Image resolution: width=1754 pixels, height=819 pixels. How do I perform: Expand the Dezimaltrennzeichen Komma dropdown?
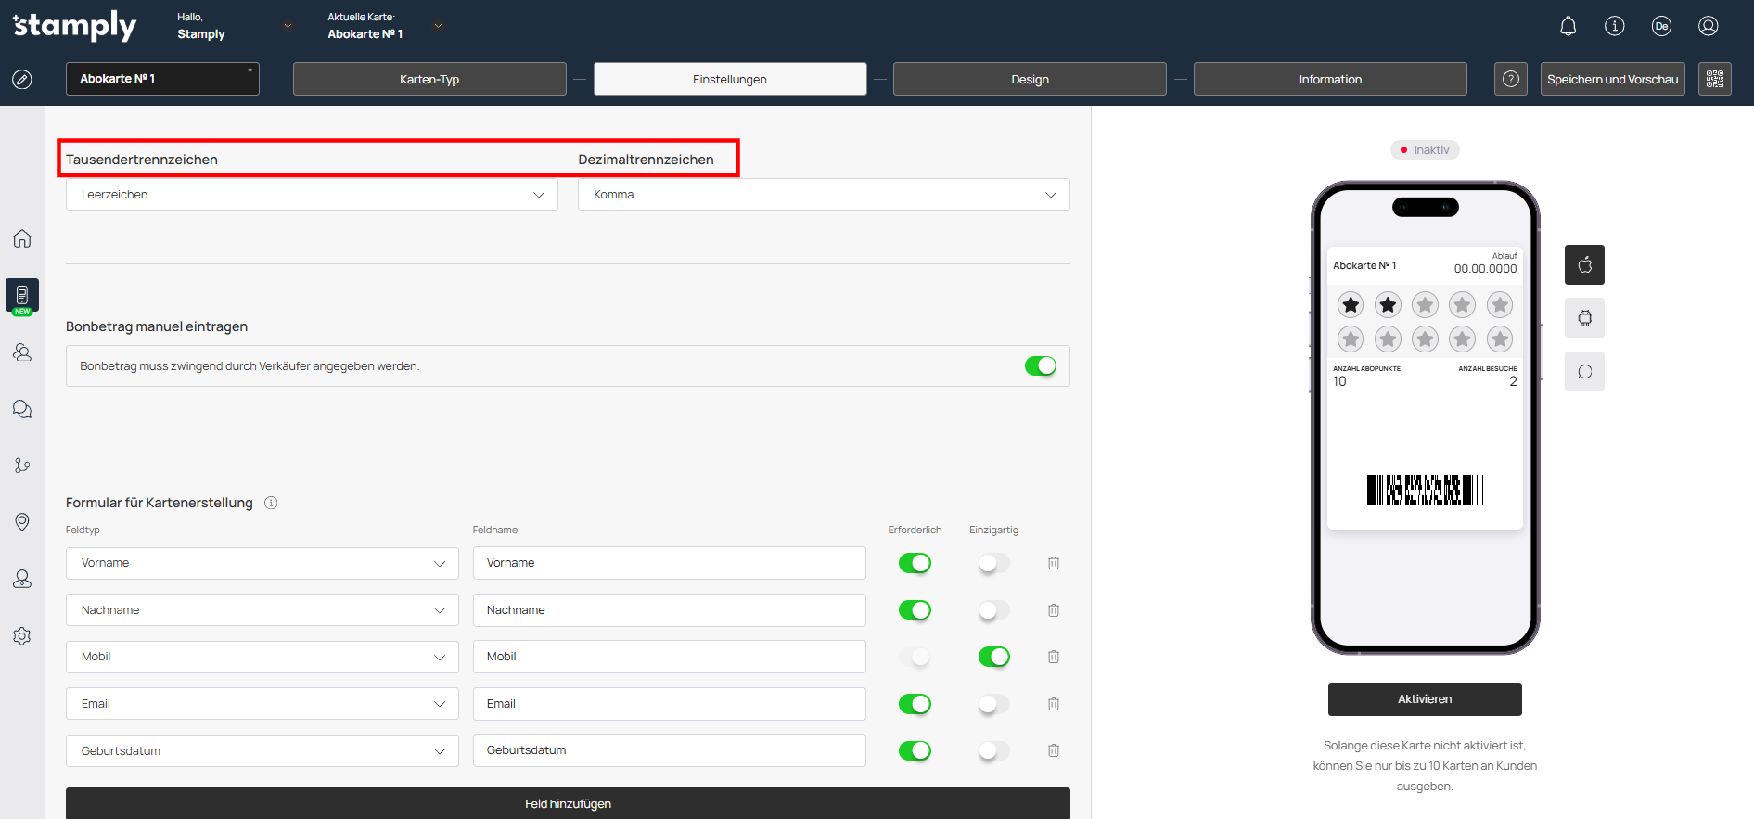[824, 195]
